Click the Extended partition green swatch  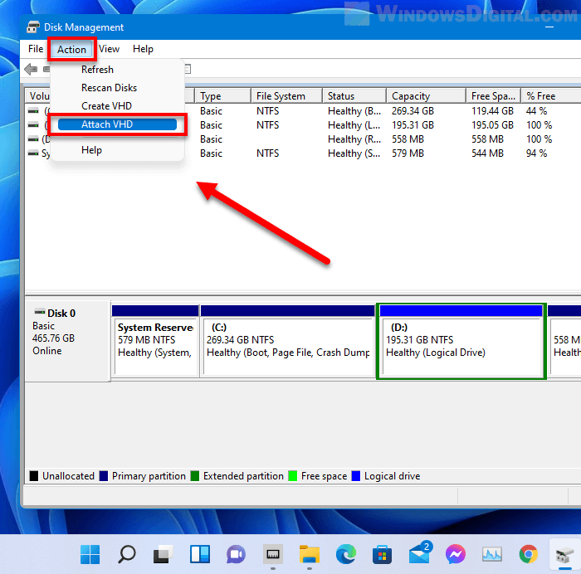click(x=194, y=476)
